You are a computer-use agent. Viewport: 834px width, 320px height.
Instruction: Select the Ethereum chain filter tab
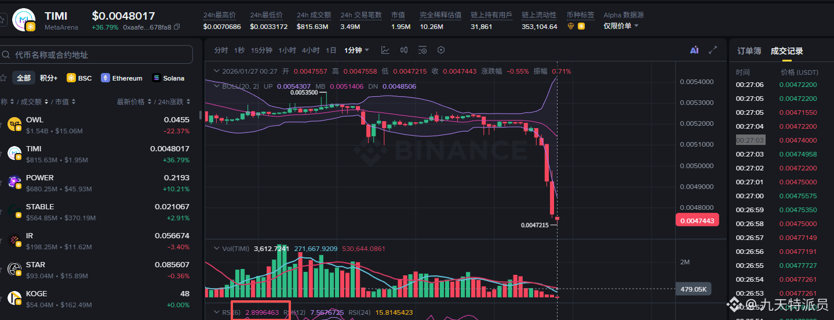[x=122, y=78]
